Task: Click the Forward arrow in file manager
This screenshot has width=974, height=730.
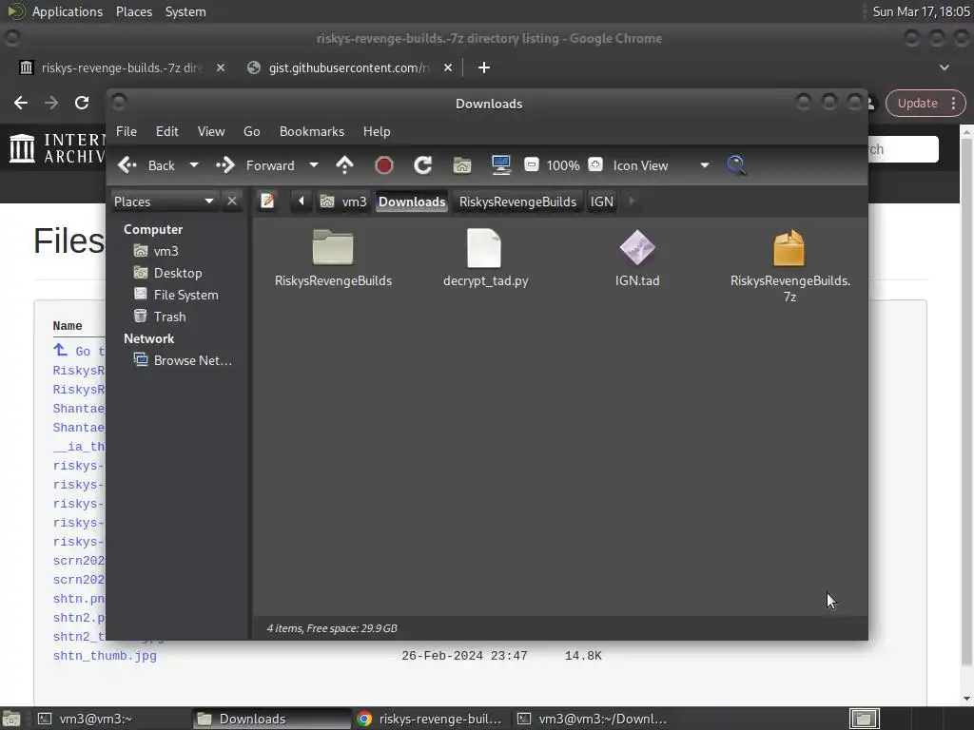Action: tap(225, 165)
